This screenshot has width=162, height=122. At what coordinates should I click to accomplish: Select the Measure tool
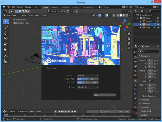pyautogui.click(x=6, y=62)
